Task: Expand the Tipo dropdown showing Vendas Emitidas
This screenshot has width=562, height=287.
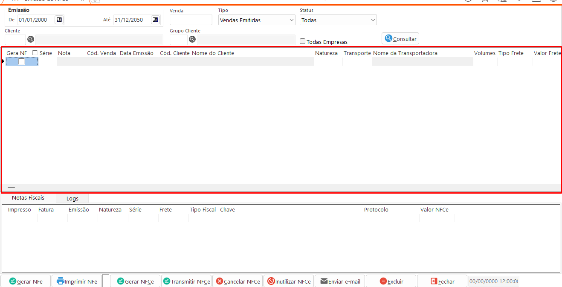Action: pos(257,20)
